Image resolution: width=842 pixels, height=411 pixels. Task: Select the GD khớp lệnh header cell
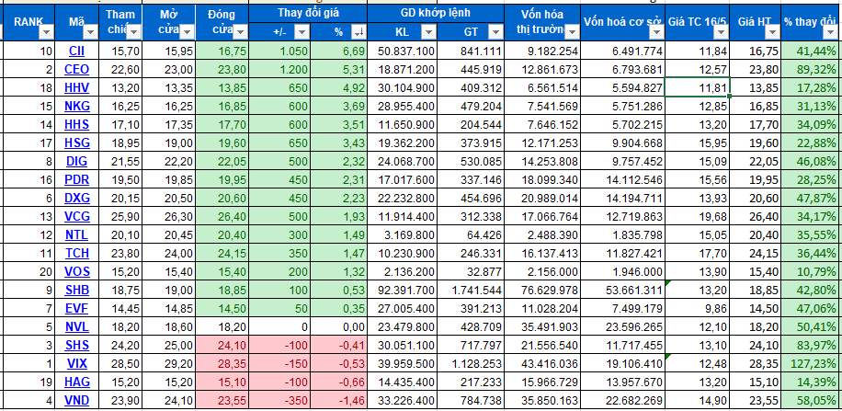(x=436, y=13)
